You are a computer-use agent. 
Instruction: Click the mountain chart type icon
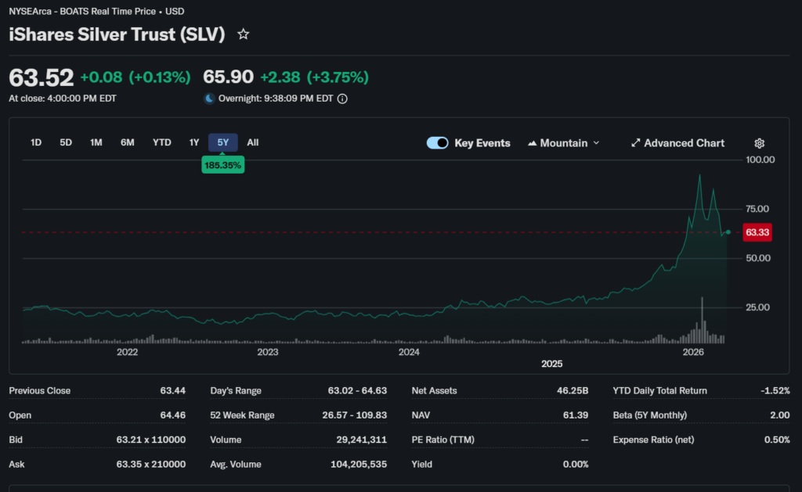click(x=533, y=143)
